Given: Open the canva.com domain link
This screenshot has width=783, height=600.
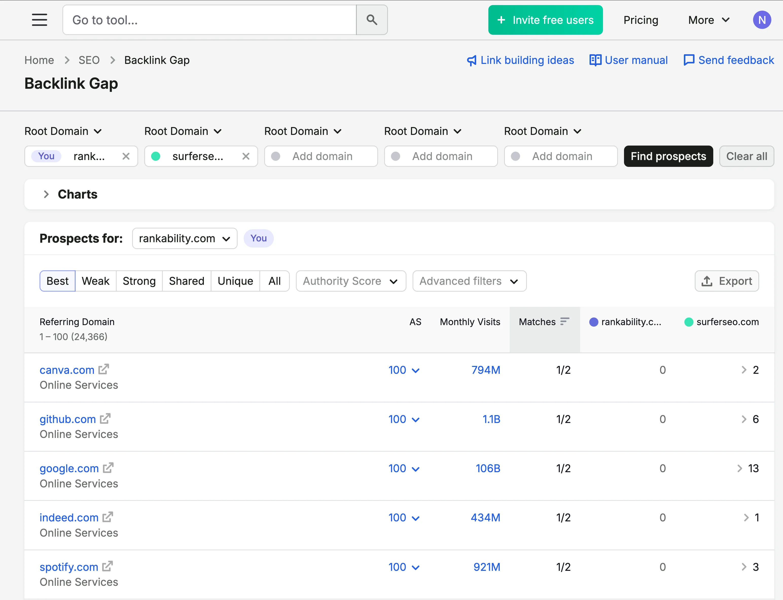Looking at the screenshot, I should point(67,370).
